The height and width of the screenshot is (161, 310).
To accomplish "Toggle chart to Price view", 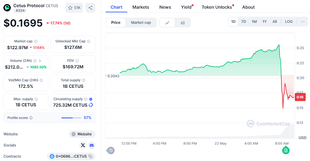I will 116,23.
